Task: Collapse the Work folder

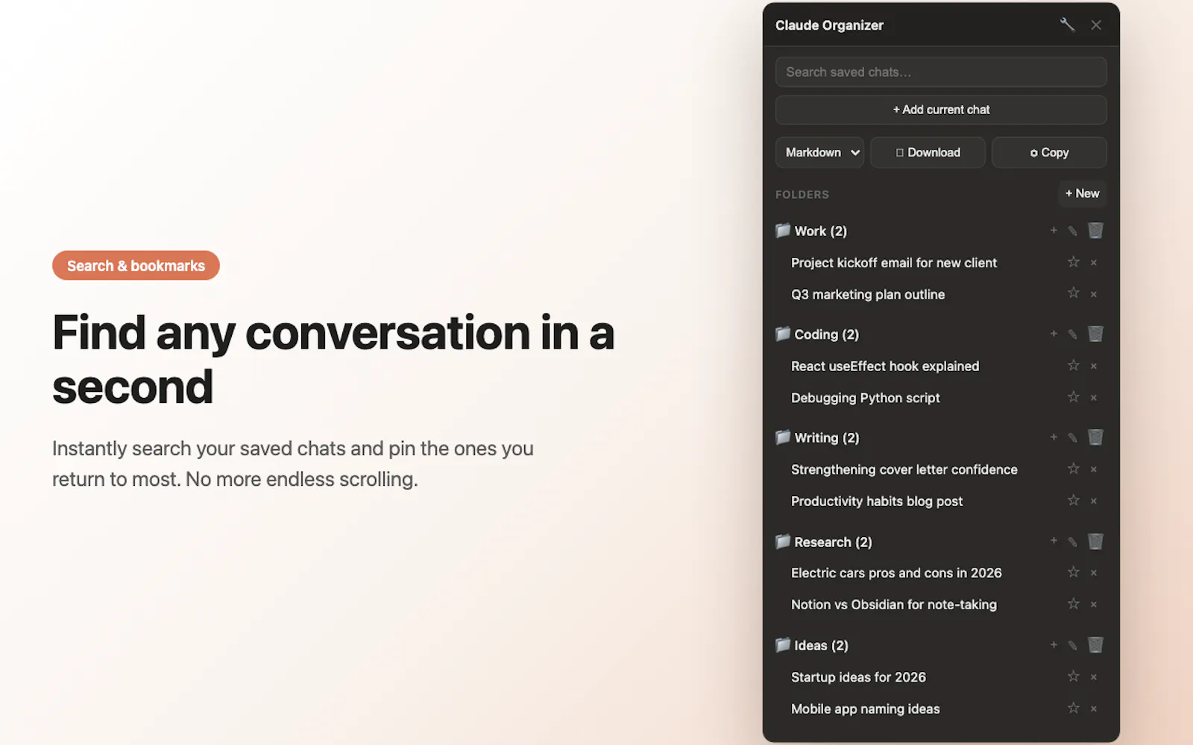Action: 811,231
